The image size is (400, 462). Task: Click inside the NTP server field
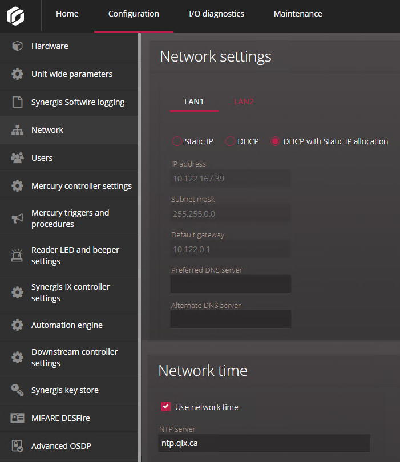(264, 443)
